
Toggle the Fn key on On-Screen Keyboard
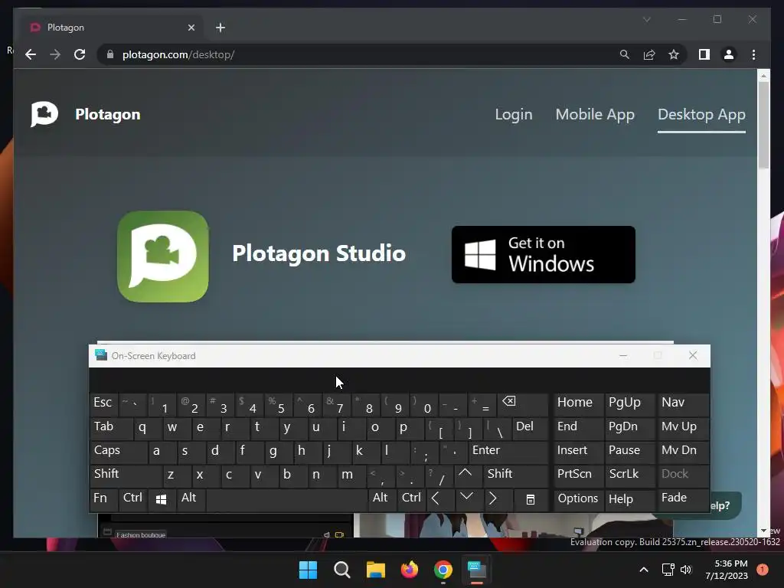coord(104,498)
